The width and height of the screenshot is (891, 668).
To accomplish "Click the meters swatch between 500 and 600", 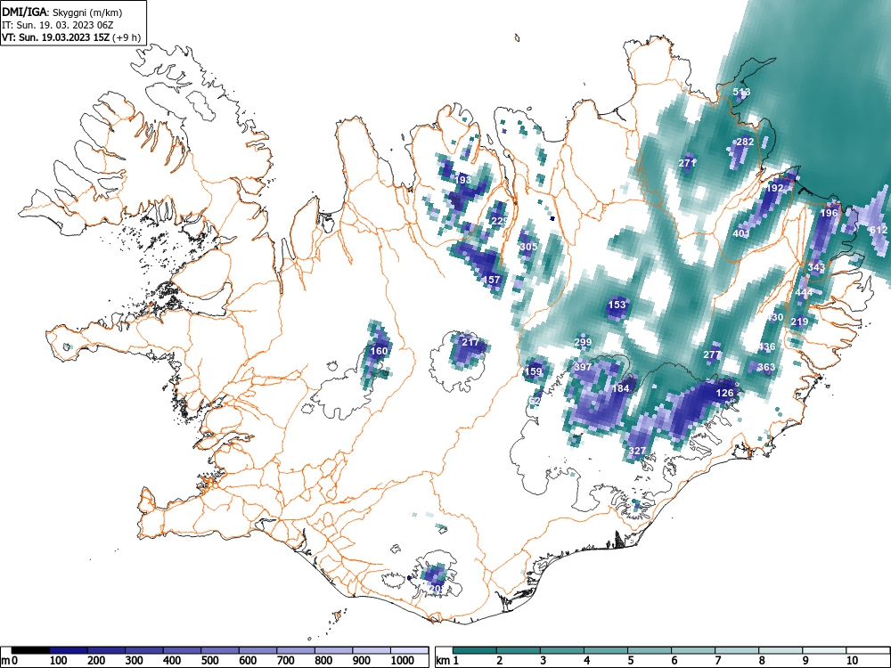I will point(220,650).
